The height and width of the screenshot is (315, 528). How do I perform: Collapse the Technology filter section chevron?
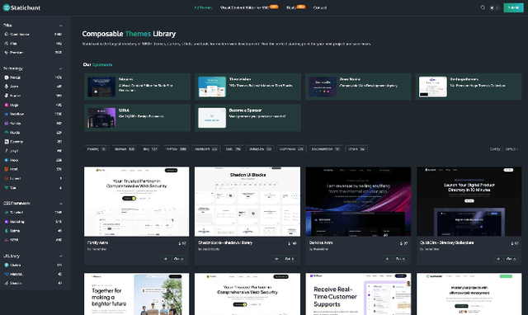[61, 68]
